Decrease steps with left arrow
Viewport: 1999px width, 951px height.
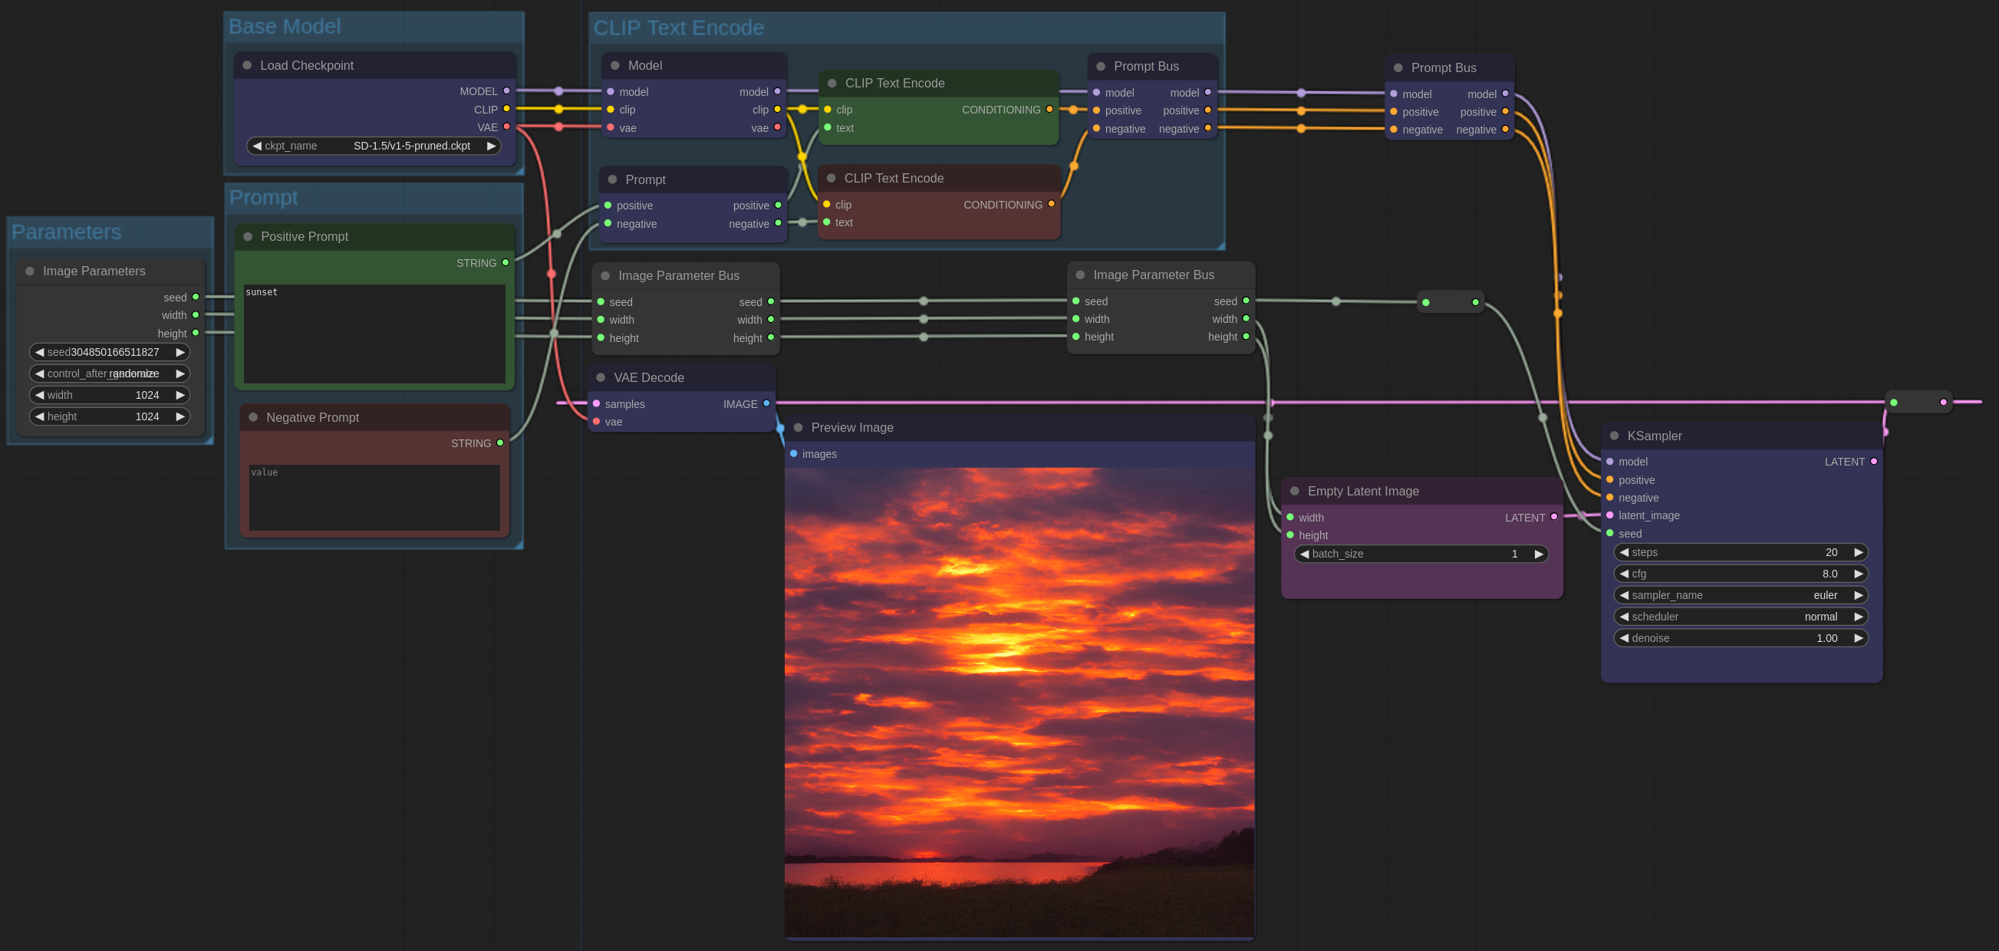point(1623,552)
